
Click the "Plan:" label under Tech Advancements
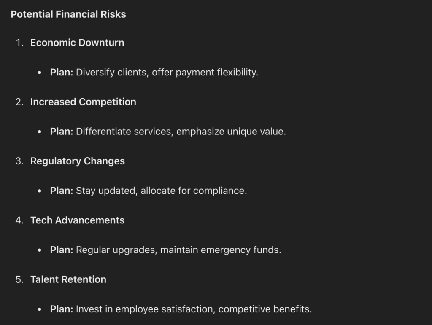(x=62, y=250)
